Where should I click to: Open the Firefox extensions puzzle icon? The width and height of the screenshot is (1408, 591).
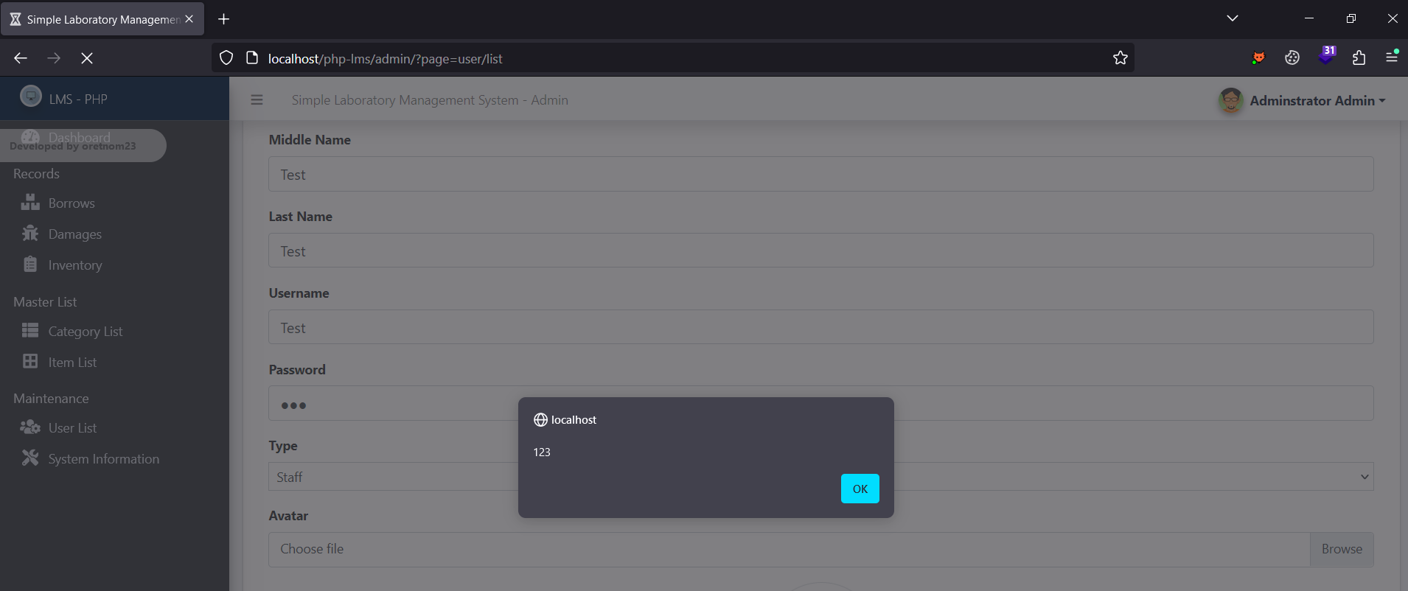(x=1359, y=58)
